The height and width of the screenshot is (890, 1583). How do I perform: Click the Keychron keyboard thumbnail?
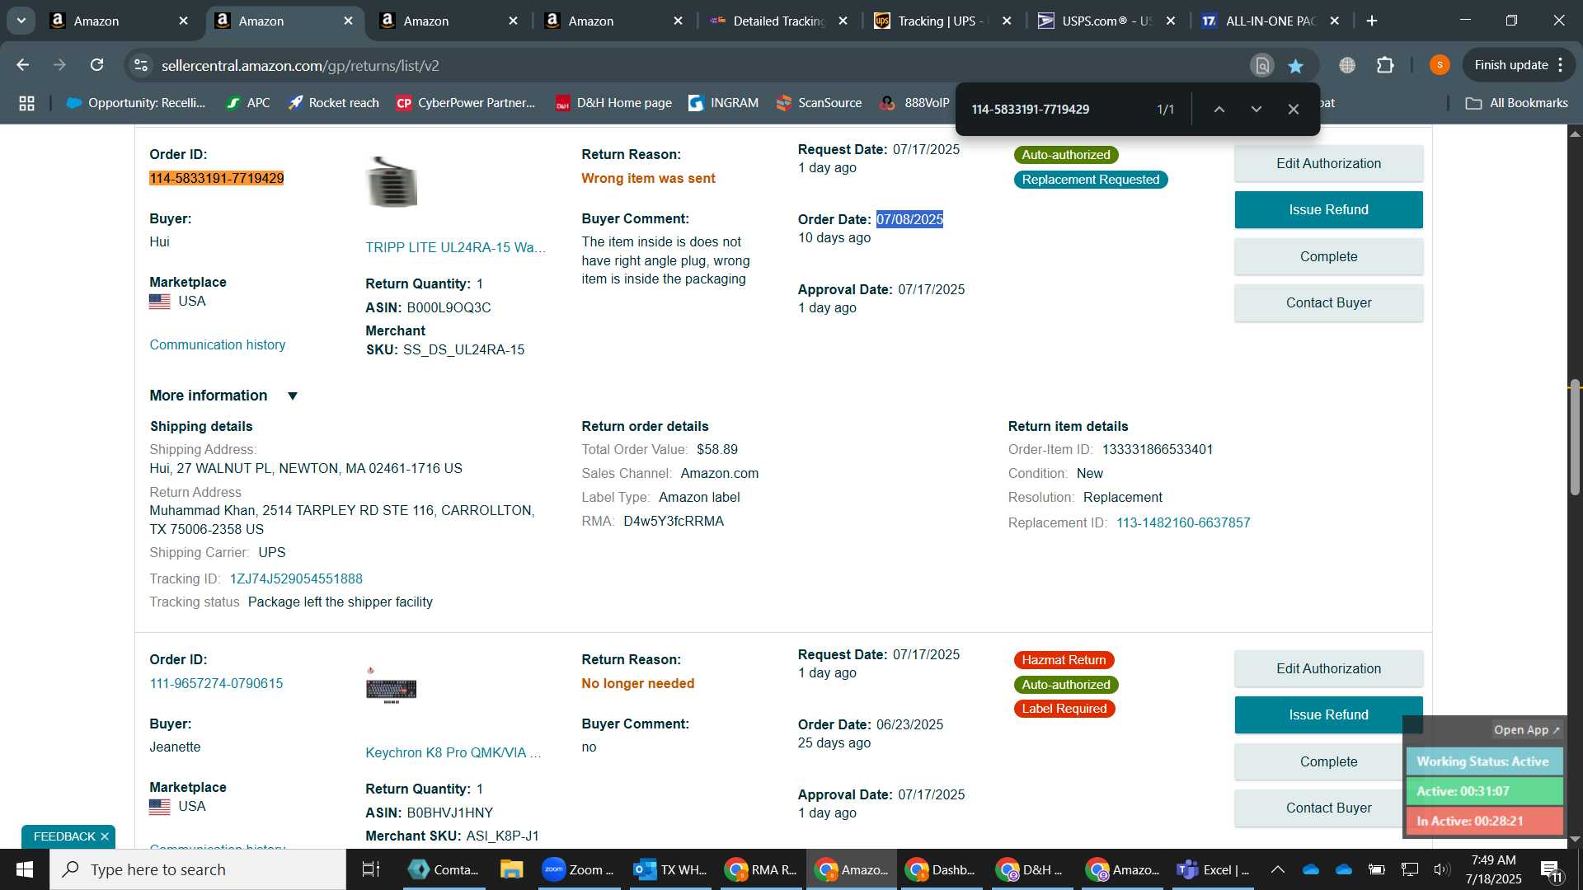pyautogui.click(x=392, y=686)
